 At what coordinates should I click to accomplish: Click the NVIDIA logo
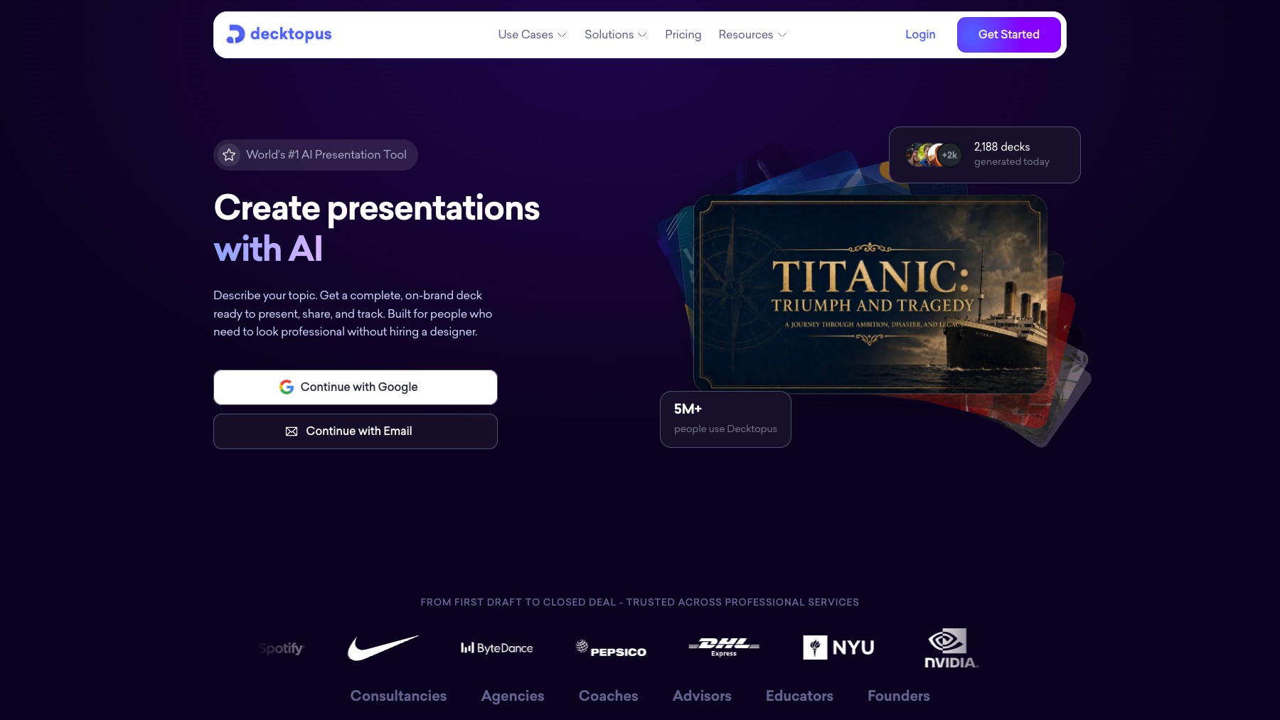click(x=951, y=648)
